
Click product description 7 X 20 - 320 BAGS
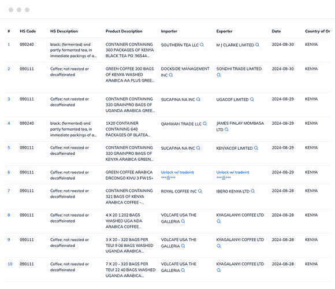click(x=131, y=270)
